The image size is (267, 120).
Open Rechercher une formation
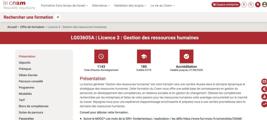click(28, 17)
